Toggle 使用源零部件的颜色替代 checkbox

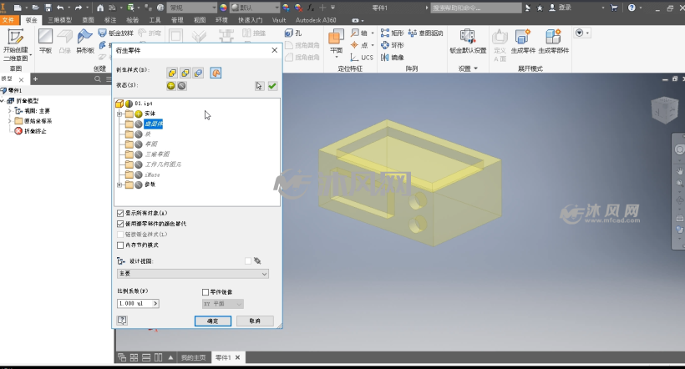(120, 224)
